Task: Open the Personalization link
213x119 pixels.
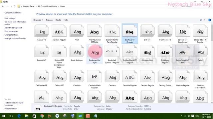Action: [x=11, y=109]
